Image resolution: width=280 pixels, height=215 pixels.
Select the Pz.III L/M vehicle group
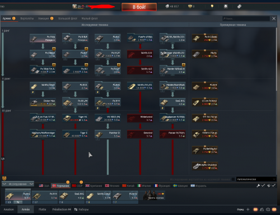coord(75,102)
